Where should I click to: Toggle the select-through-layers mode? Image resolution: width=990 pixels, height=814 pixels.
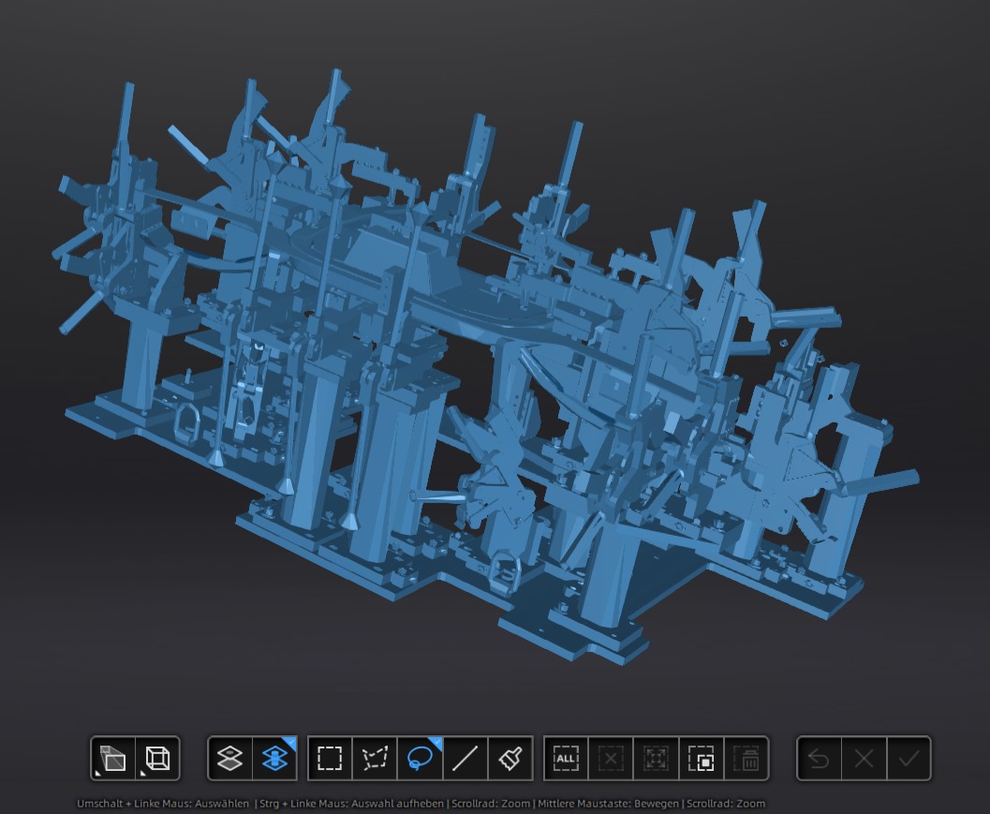click(274, 758)
